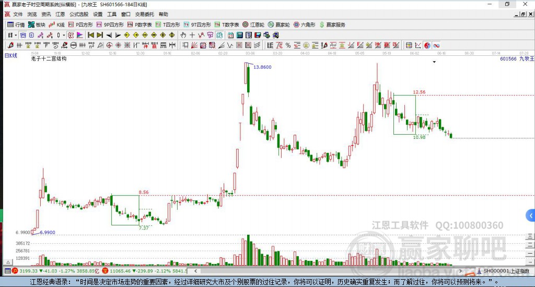
Task: Select the hand pan tool
Action: (x=183, y=35)
